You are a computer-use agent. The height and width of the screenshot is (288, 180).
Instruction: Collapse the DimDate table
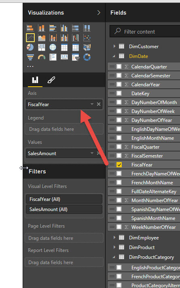(114, 56)
